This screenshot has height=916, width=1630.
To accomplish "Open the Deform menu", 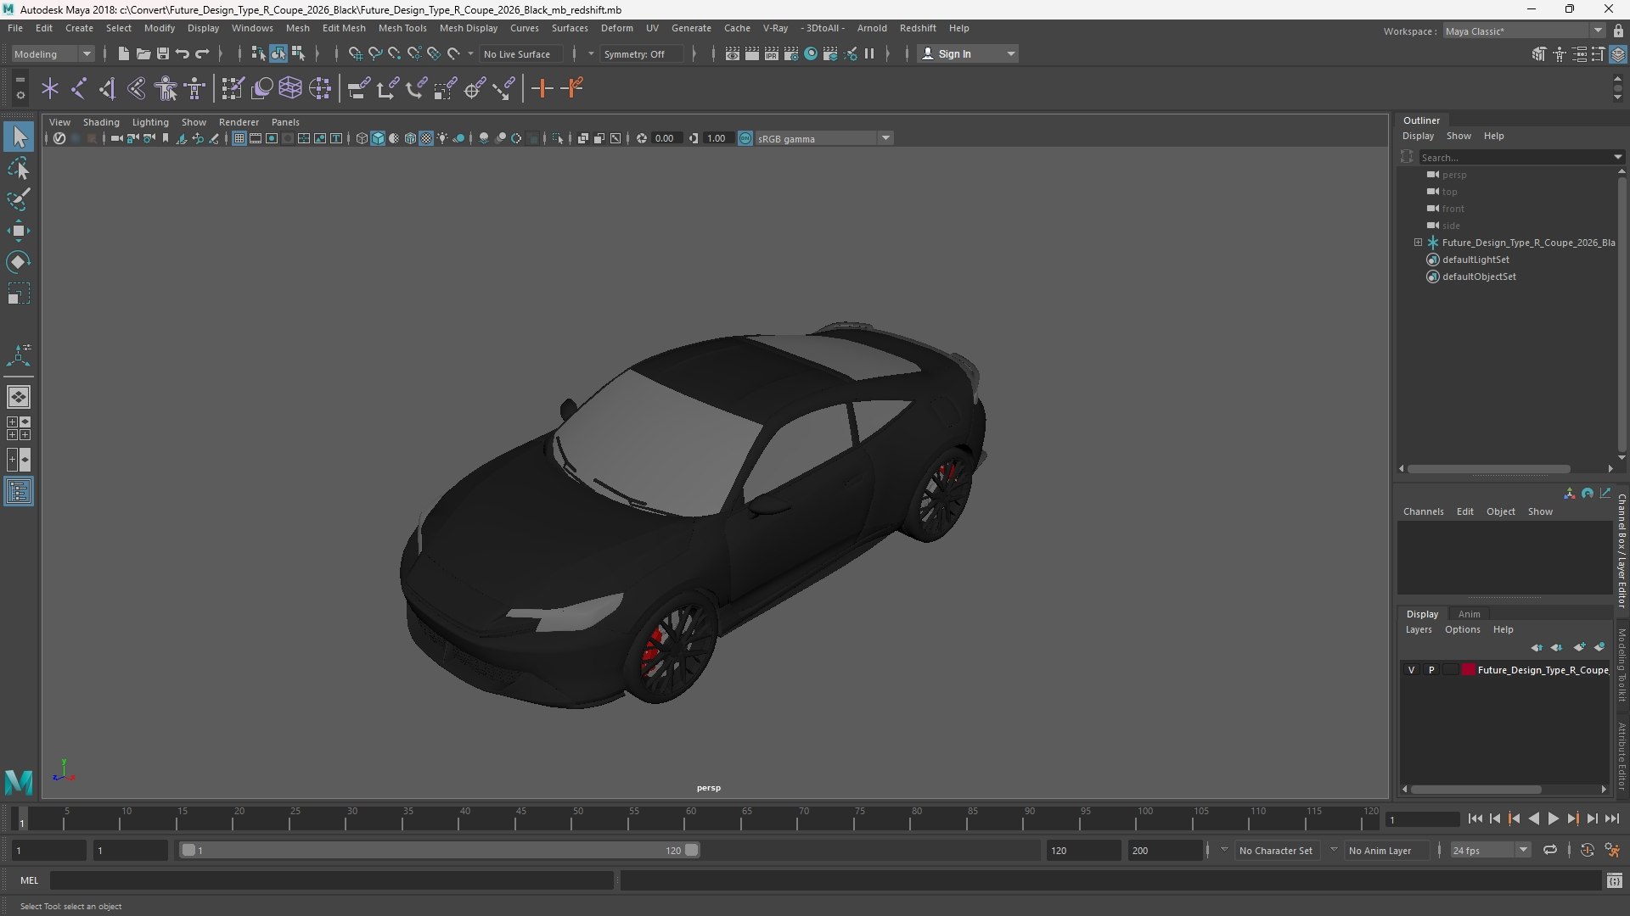I will [x=617, y=28].
